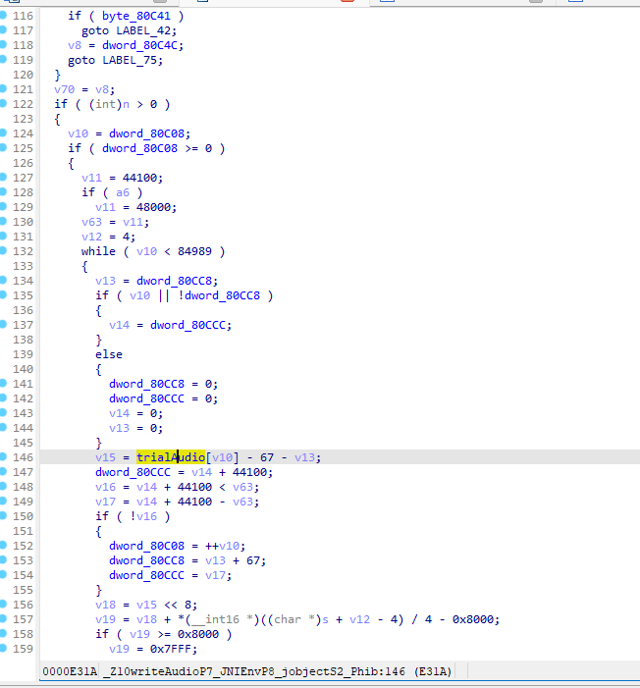The image size is (640, 688).
Task: Click dword_80CCC assignment on line 142
Action: pos(146,398)
